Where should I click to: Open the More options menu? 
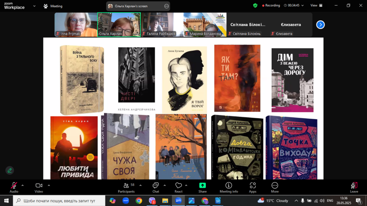(x=275, y=187)
